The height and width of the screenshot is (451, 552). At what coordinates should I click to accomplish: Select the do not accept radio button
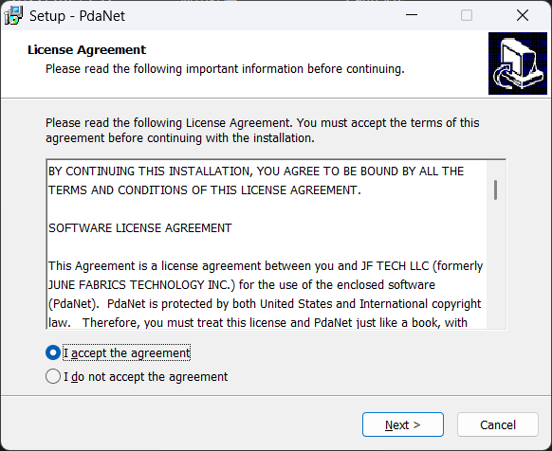pos(53,376)
